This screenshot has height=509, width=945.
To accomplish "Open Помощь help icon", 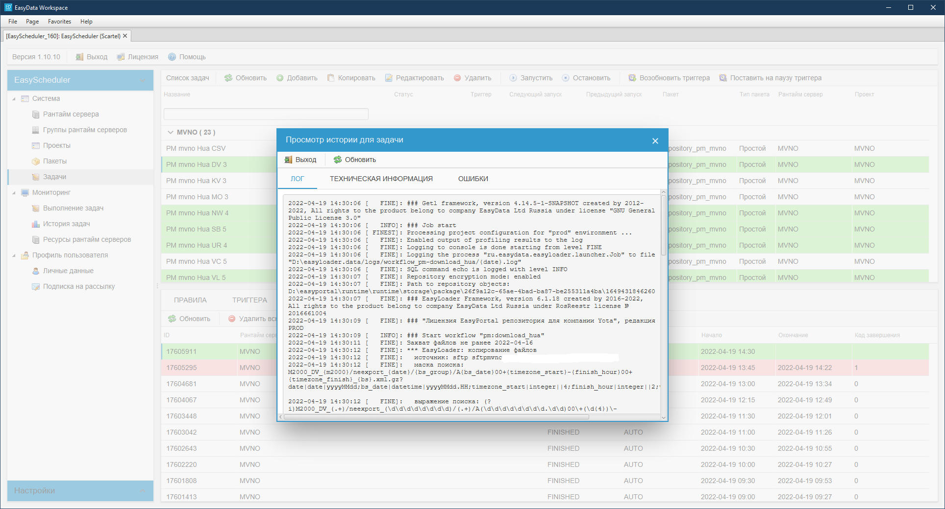I will pyautogui.click(x=172, y=57).
